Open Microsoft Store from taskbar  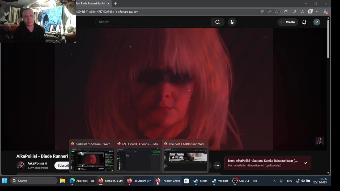[186, 181]
